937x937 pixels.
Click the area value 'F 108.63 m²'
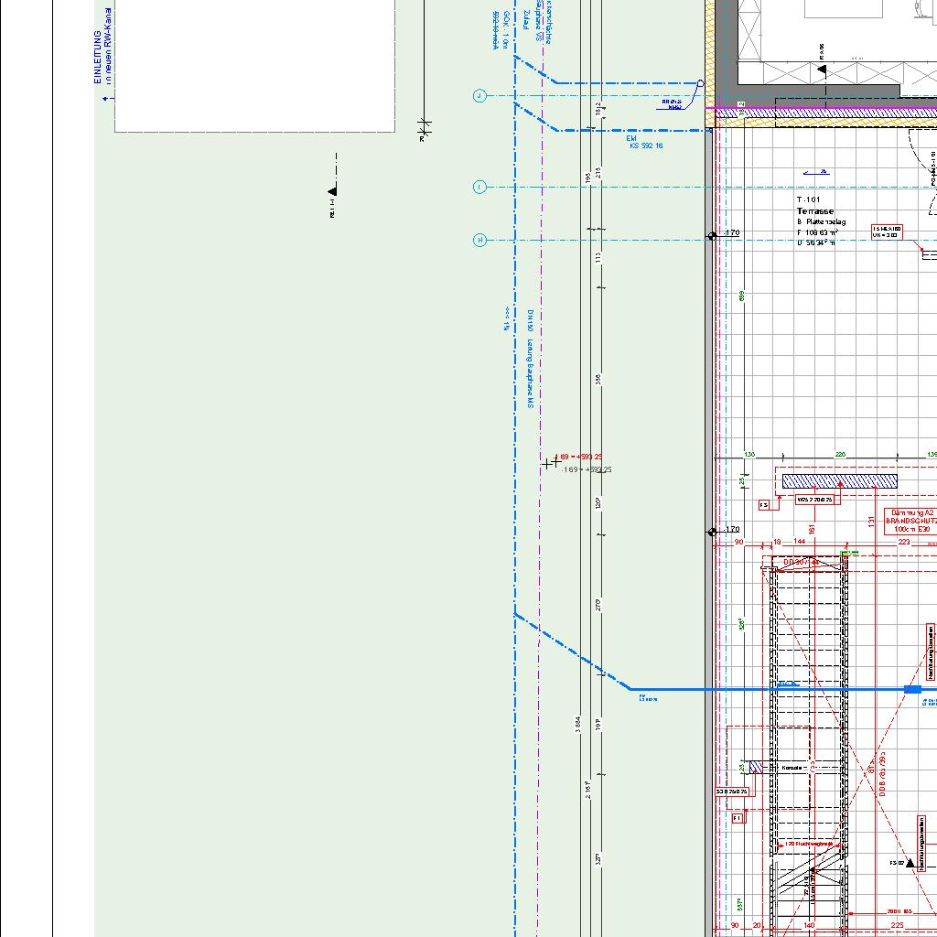coord(817,232)
